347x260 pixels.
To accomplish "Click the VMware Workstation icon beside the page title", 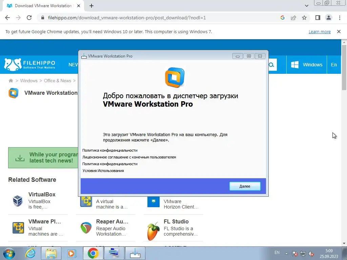I will (x=14, y=93).
